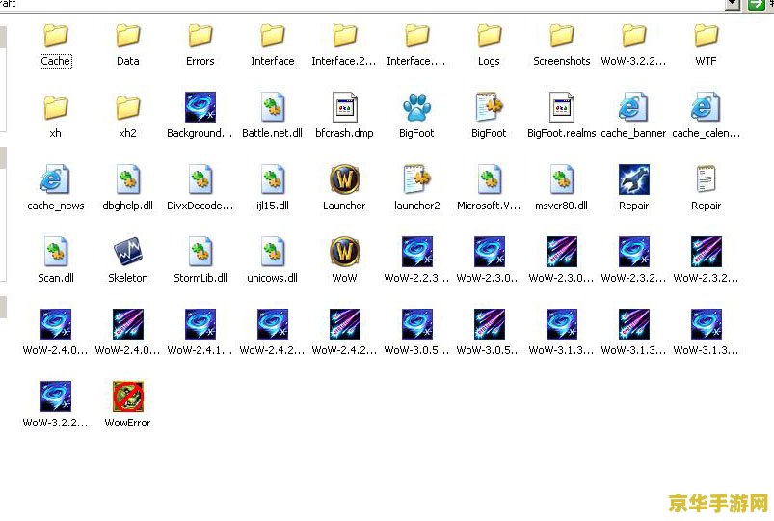This screenshot has width=774, height=521.
Task: Select the WoW-2.3.2... purple streak patch
Action: [x=706, y=251]
